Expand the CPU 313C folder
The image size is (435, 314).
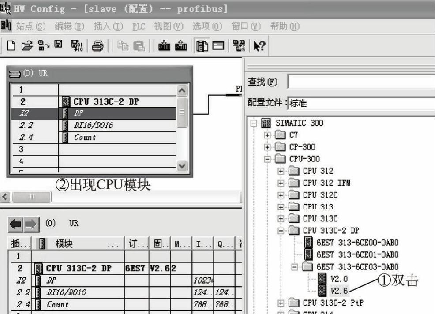[281, 219]
